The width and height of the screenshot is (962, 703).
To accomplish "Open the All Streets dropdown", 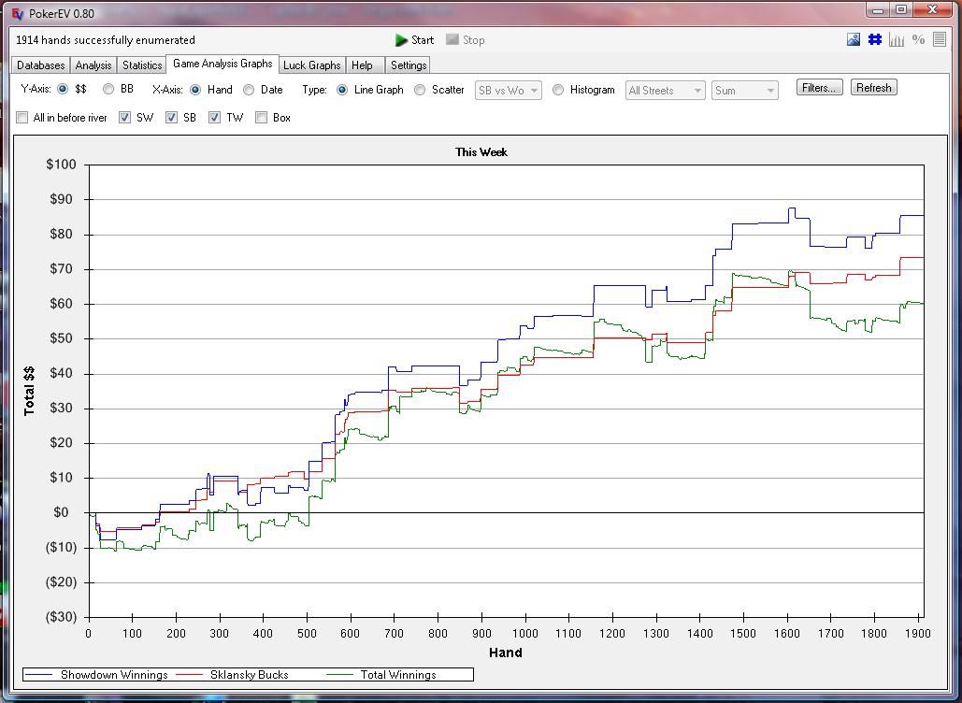I will coord(665,90).
